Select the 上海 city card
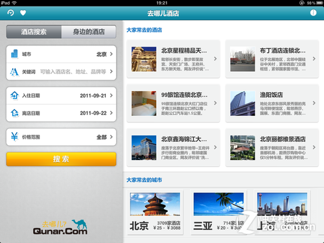The image size is (324, 243). pyautogui.click(x=282, y=213)
